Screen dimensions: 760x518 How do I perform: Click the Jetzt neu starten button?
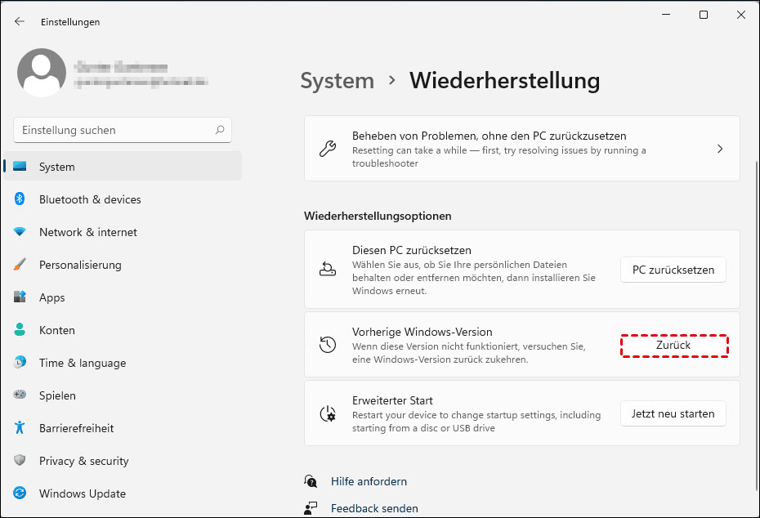673,413
